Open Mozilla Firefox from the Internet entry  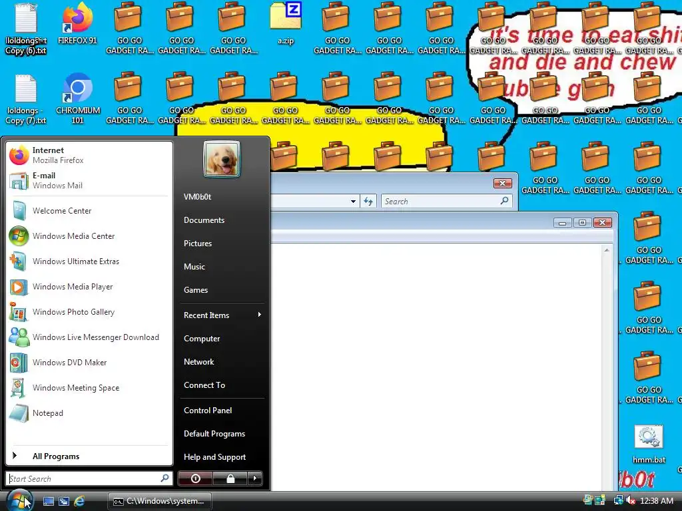(x=89, y=155)
